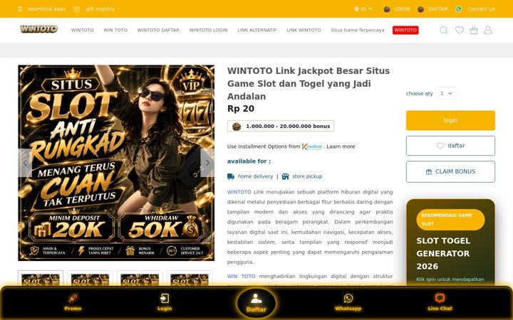The image size is (513, 320).
Task: Click the WINTOTO link in the description
Action: tap(239, 192)
